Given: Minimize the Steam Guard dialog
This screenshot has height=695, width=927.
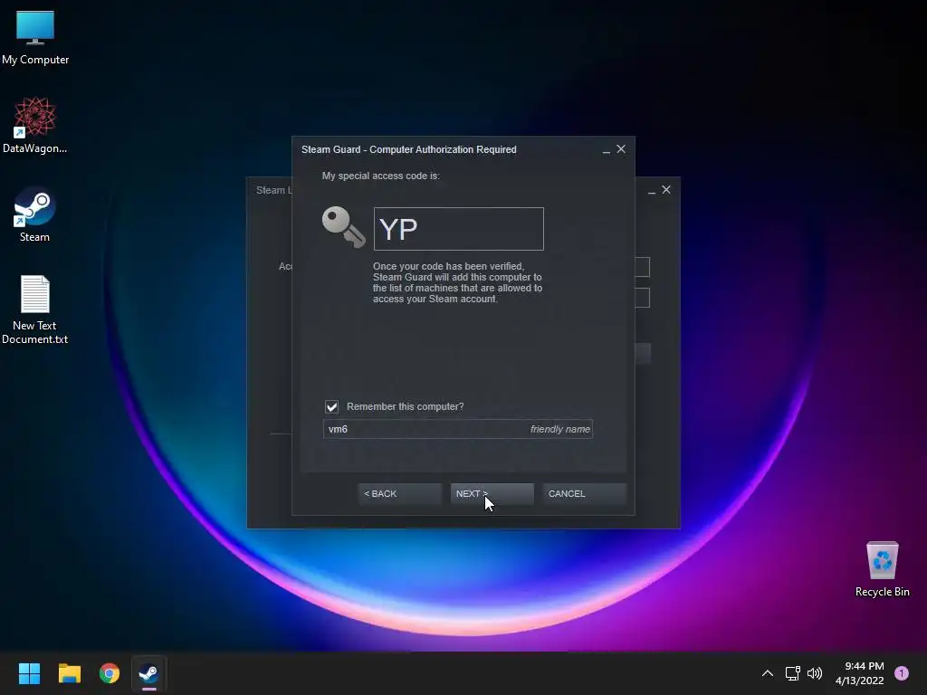Looking at the screenshot, I should (606, 150).
